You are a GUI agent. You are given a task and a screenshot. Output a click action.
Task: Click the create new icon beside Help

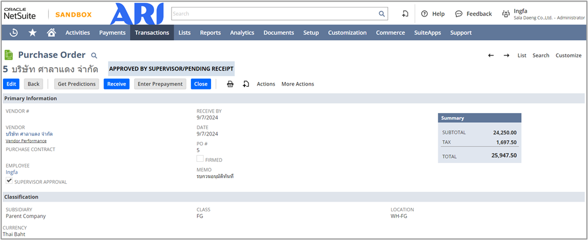(x=405, y=14)
